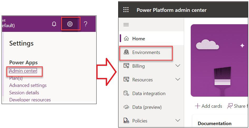Click the Share feedback person icon
Viewport: 249px width, 128px height.
pos(230,106)
